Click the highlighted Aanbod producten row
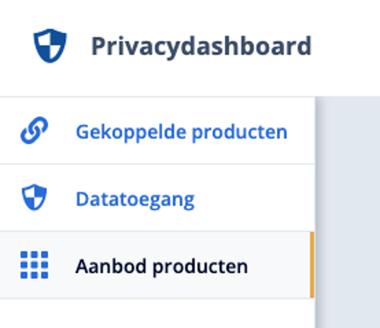Screen dimensions: 380x328 [x=157, y=265]
